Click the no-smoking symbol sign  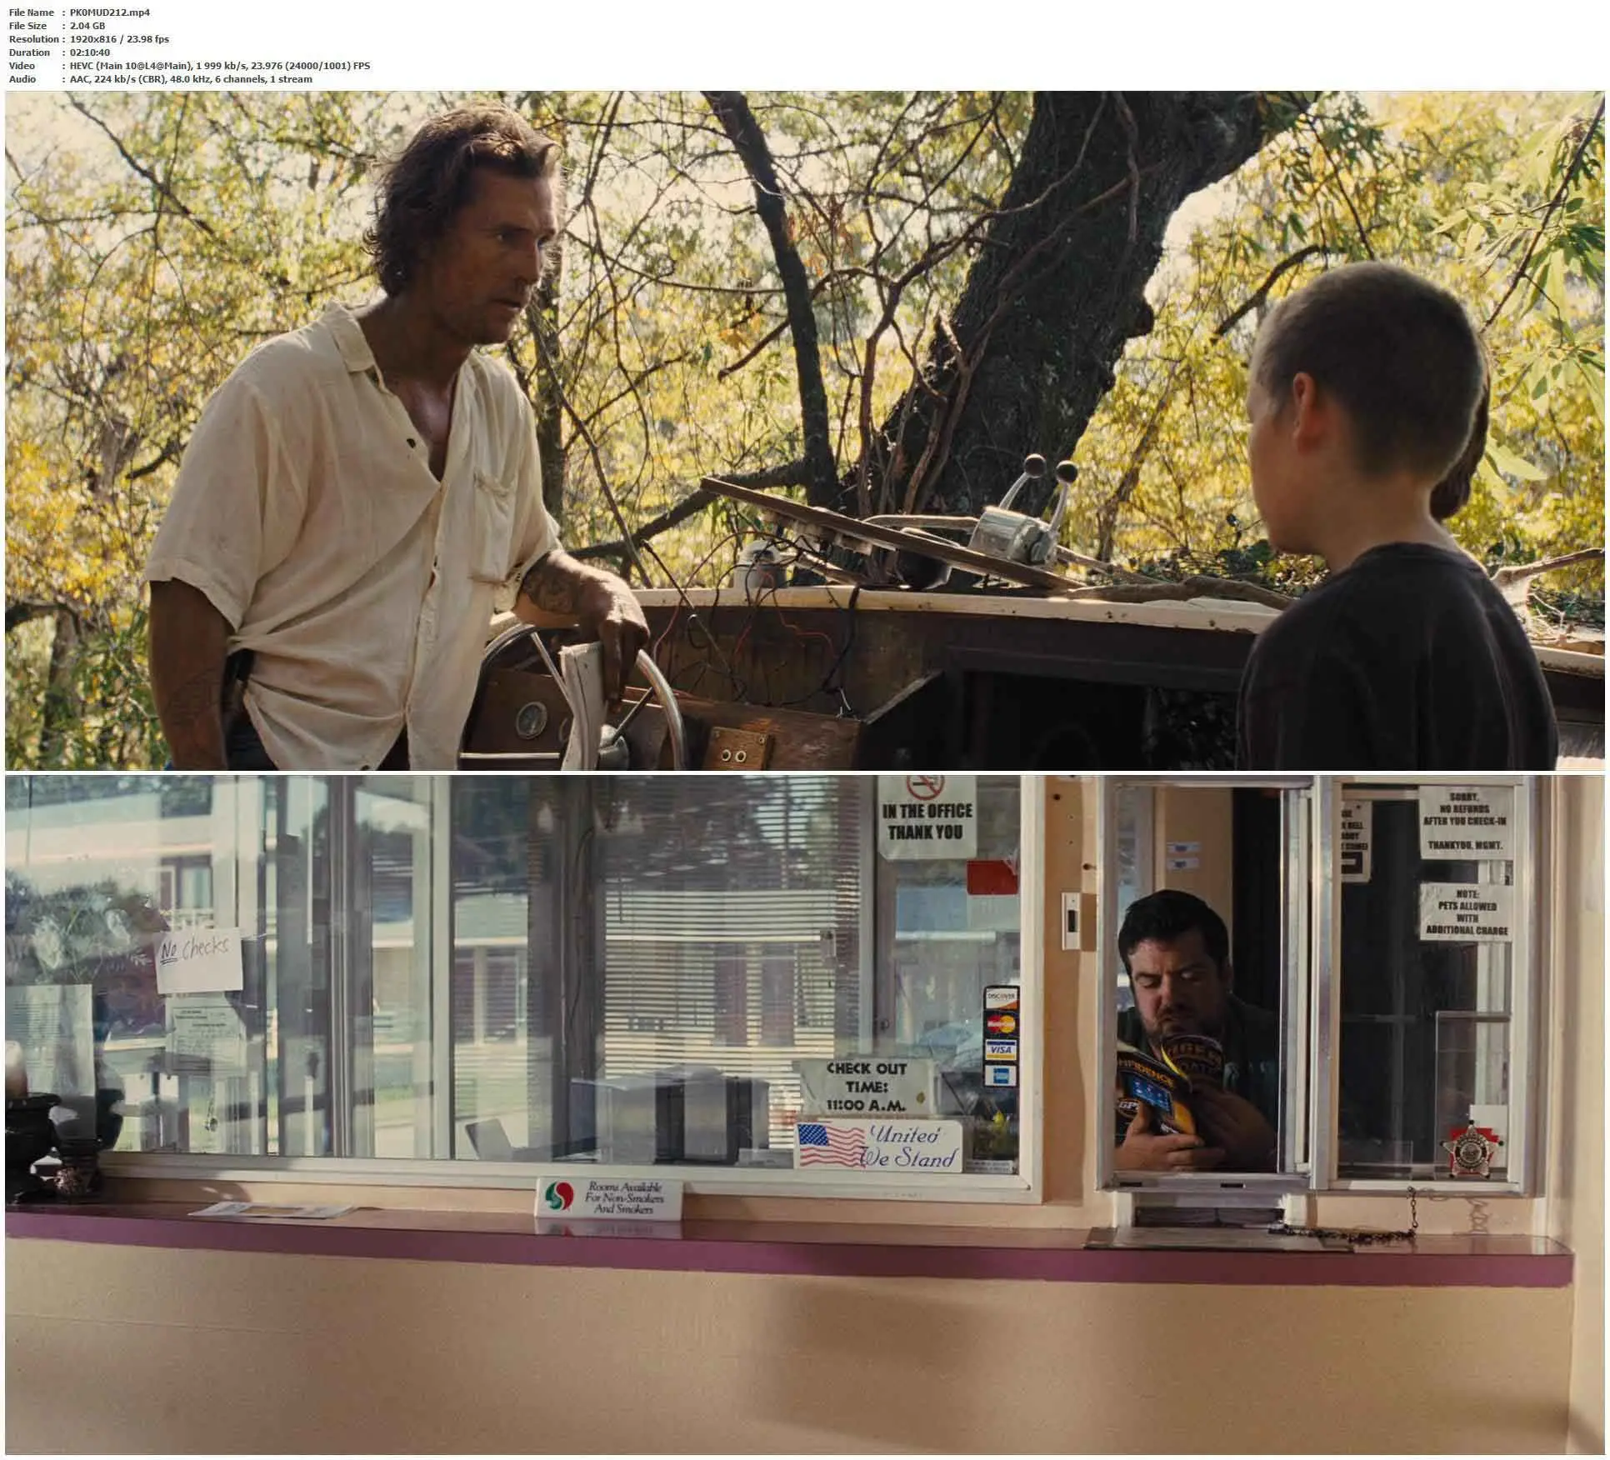tap(924, 786)
